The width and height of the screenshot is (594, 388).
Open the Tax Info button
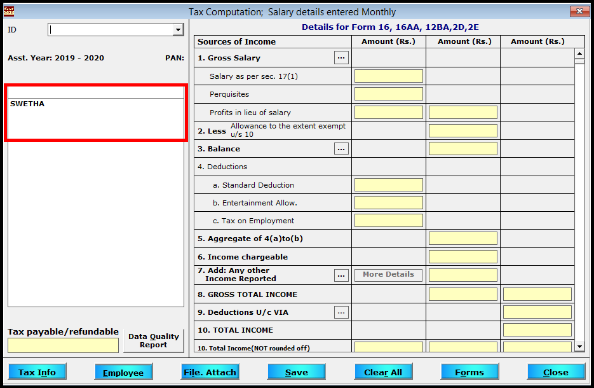tap(37, 372)
